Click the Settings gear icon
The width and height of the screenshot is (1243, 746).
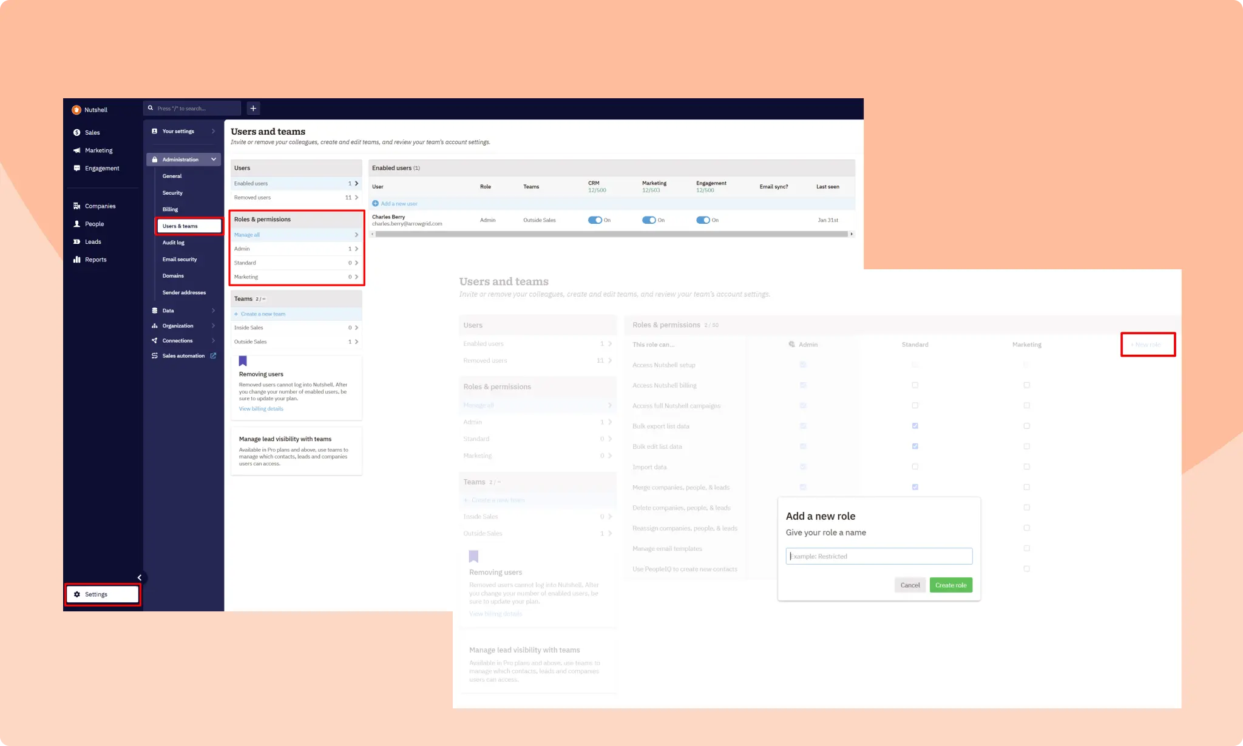(x=77, y=594)
